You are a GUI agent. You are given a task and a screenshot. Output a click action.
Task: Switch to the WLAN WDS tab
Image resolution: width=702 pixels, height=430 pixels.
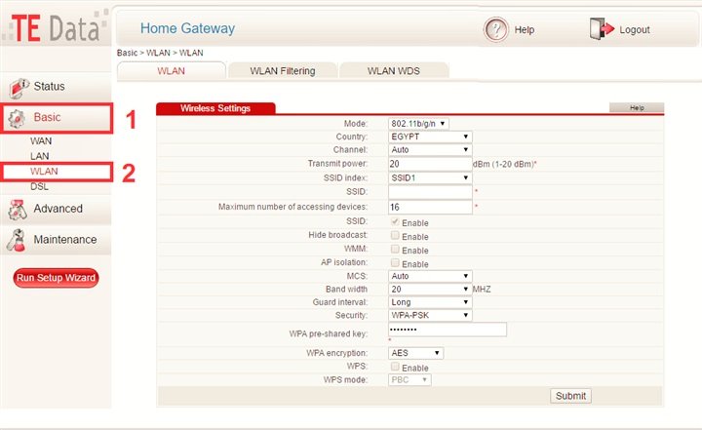pyautogui.click(x=393, y=70)
